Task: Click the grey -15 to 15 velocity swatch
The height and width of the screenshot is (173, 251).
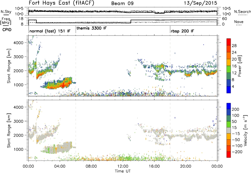Action: point(229,130)
